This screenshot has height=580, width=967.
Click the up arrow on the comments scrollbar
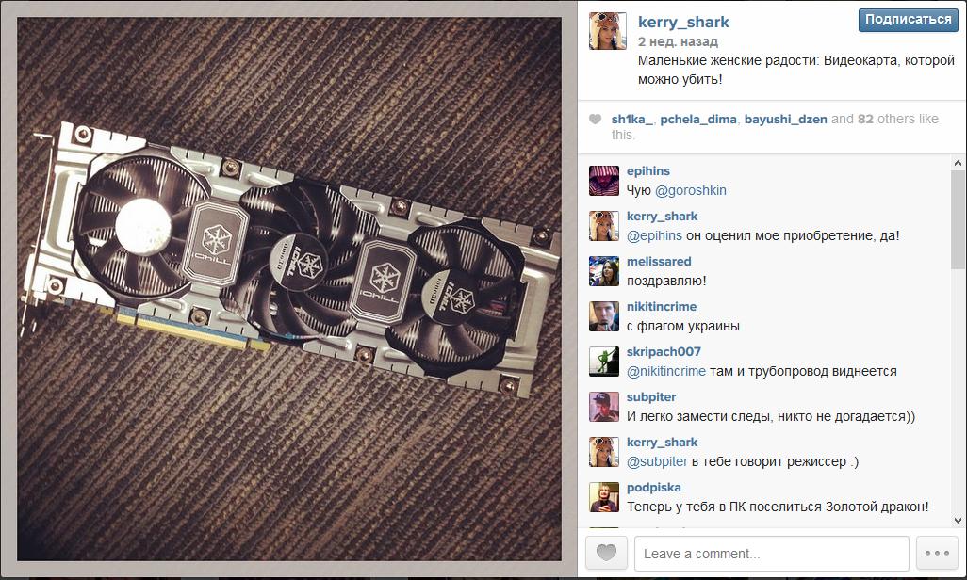[x=958, y=163]
